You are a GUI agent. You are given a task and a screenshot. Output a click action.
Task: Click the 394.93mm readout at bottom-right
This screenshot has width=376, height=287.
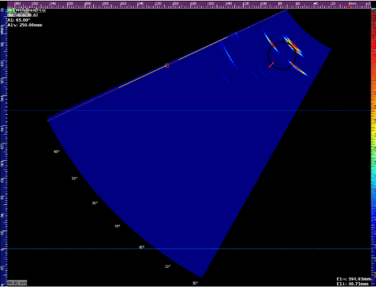coord(354,279)
